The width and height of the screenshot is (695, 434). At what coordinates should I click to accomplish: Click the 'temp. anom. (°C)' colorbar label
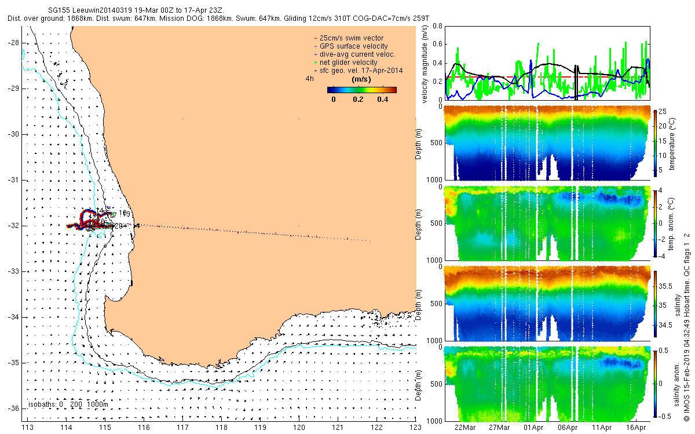pos(673,223)
